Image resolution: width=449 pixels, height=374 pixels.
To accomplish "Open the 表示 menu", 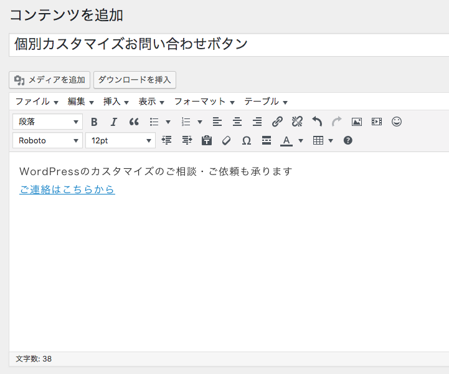I will point(151,102).
